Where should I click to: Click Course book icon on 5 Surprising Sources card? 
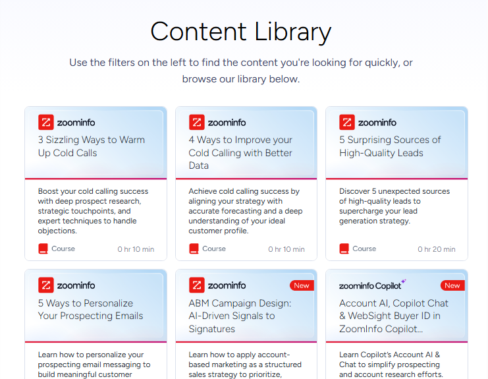(344, 249)
